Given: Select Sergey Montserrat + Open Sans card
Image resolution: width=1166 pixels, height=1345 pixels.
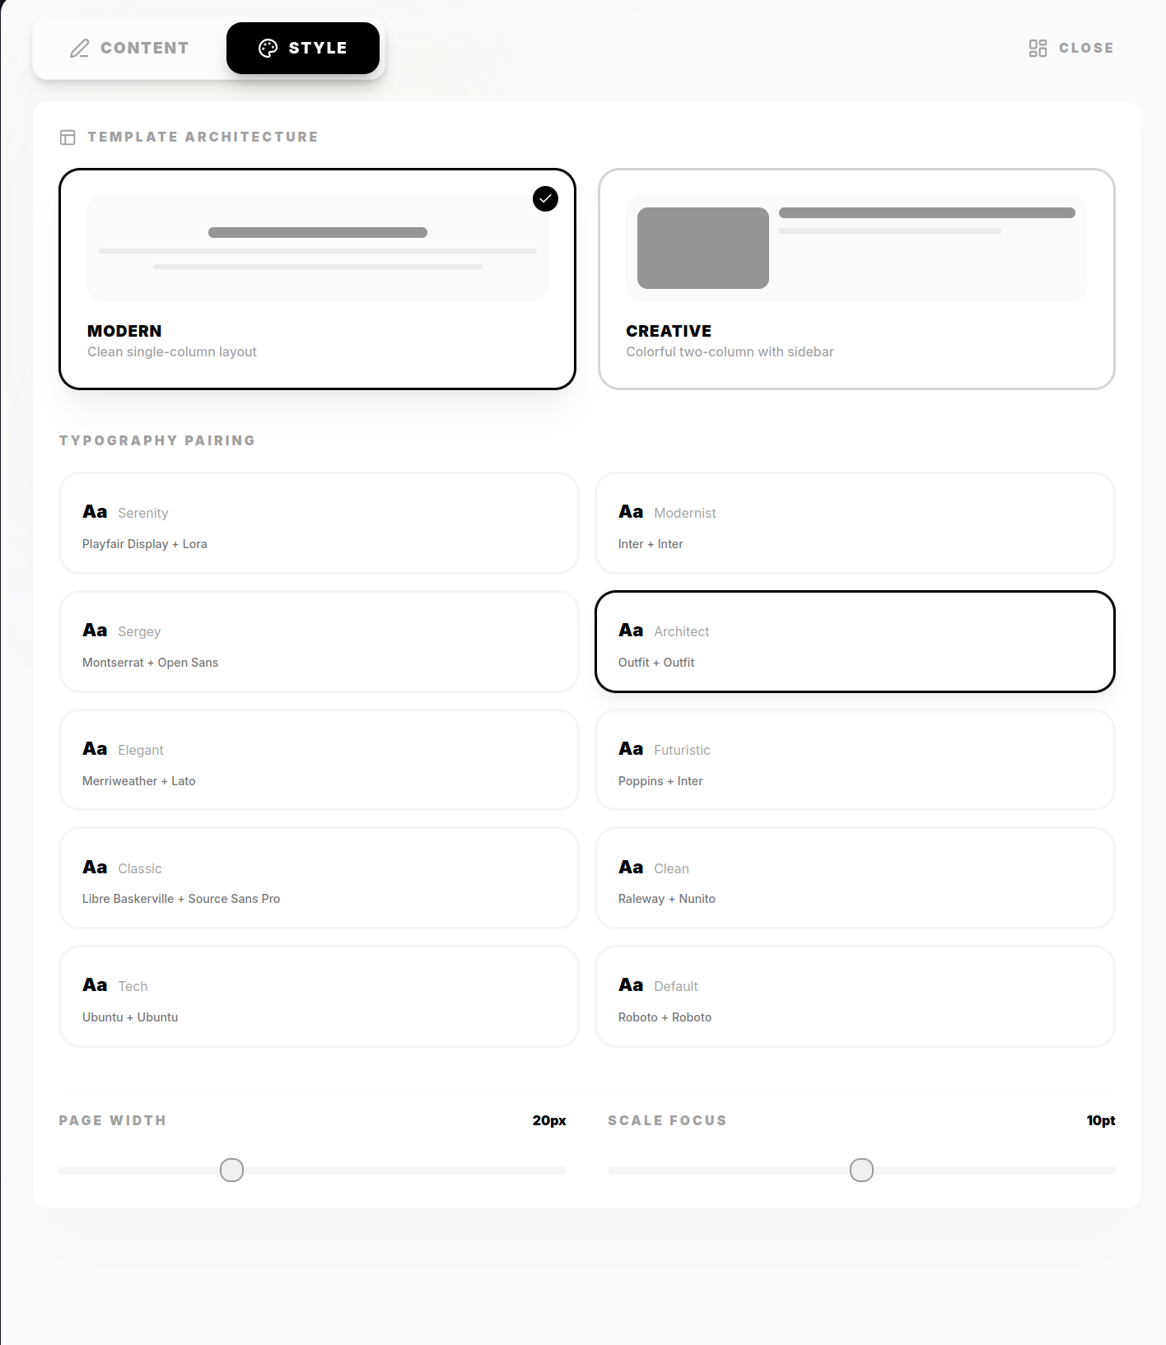Looking at the screenshot, I should (x=319, y=642).
